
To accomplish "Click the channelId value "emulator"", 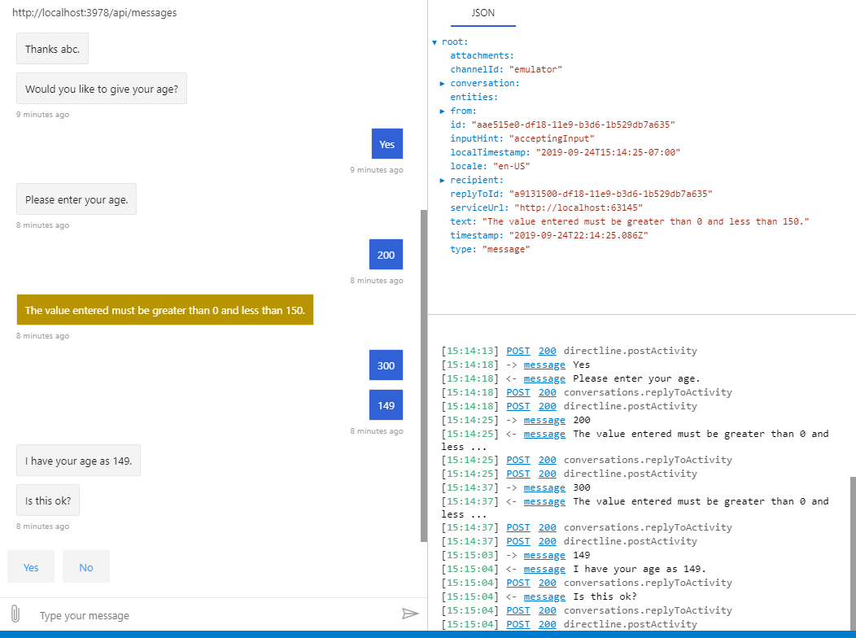I will click(535, 69).
